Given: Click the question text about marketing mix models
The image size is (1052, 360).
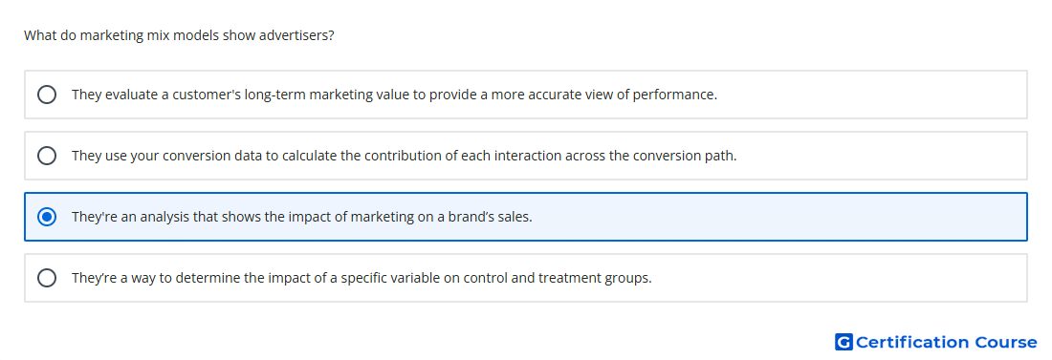Looking at the screenshot, I should (x=179, y=35).
